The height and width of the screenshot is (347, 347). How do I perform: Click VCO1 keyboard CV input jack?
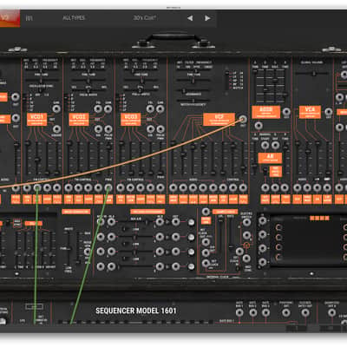tap(27, 188)
